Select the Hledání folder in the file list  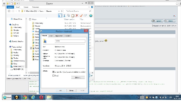[36, 26]
